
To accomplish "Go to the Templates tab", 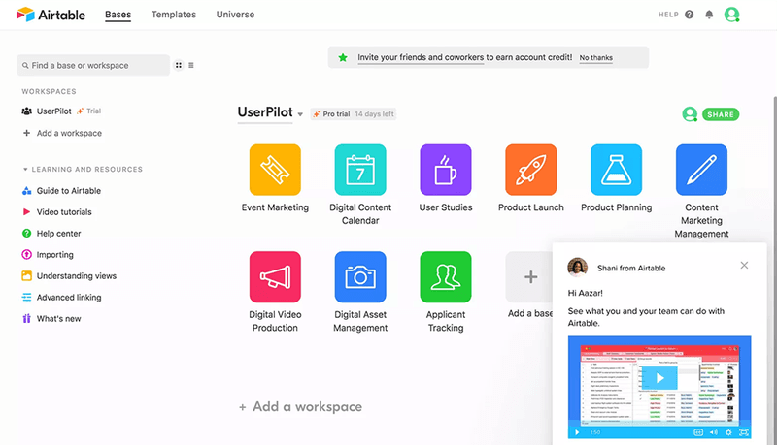I will [174, 15].
